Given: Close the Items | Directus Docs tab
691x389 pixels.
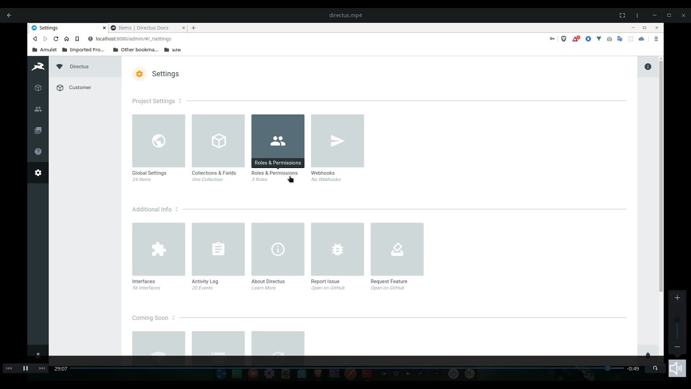Looking at the screenshot, I should (184, 28).
